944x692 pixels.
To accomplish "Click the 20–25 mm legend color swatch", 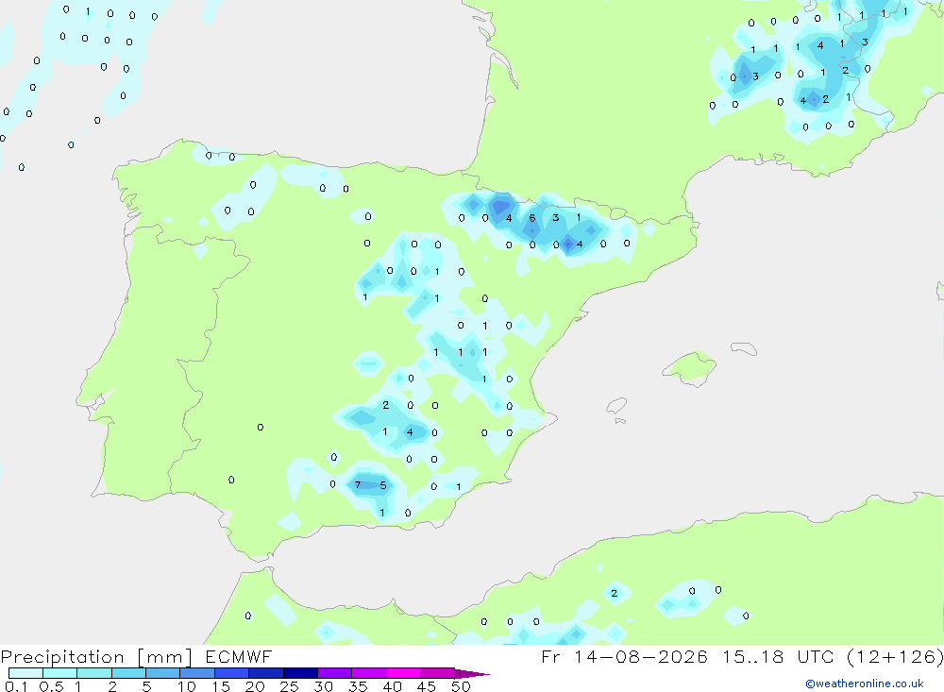I will pyautogui.click(x=265, y=673).
